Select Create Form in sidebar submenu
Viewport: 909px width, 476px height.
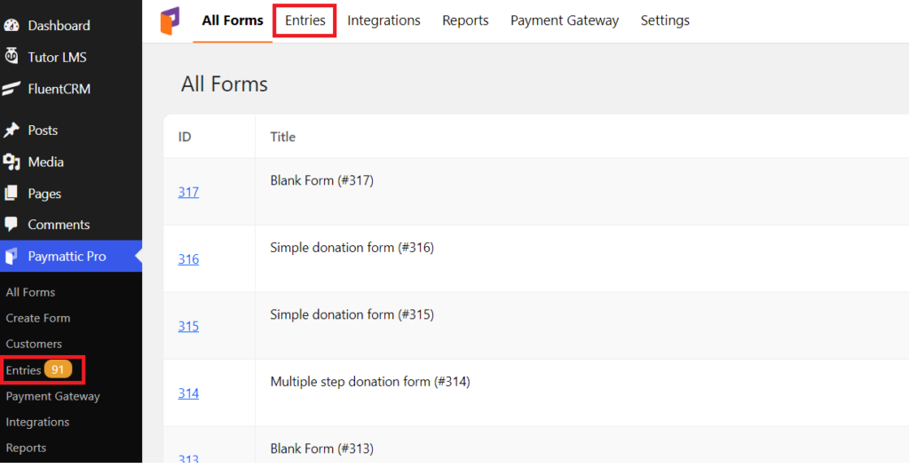[x=38, y=318]
